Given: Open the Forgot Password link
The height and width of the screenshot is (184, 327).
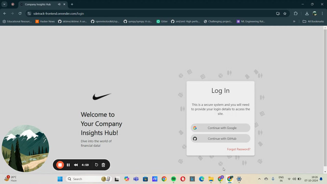Looking at the screenshot, I should 239,149.
